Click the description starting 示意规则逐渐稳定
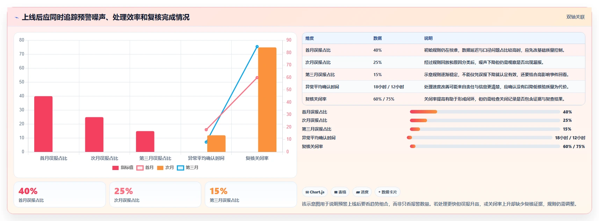Screen dimensions: 599x221 [x=497, y=75]
